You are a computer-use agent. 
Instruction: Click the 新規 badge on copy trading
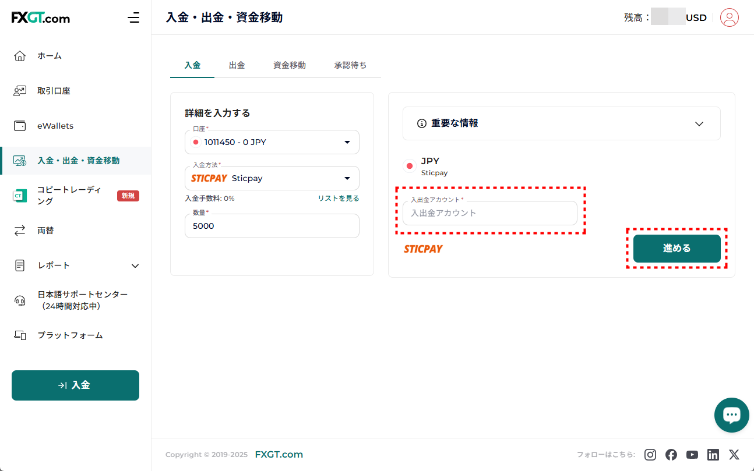(x=128, y=196)
